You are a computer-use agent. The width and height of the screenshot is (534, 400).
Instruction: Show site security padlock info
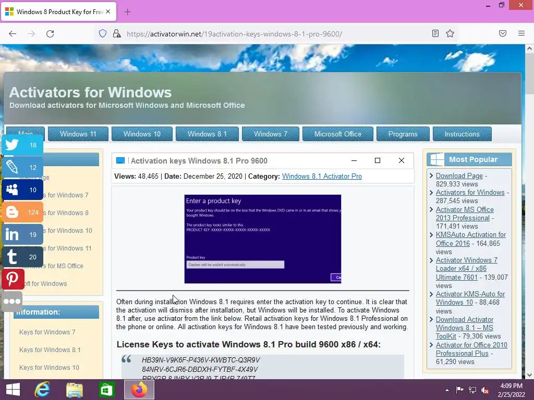117,33
